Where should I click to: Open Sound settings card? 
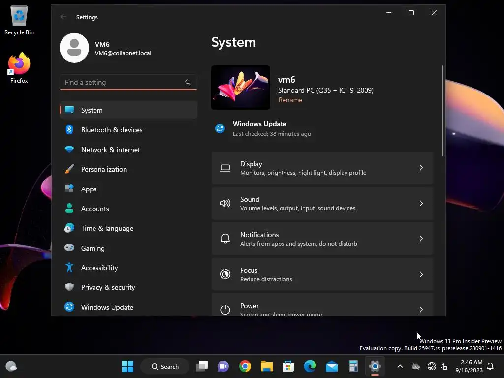(x=322, y=203)
